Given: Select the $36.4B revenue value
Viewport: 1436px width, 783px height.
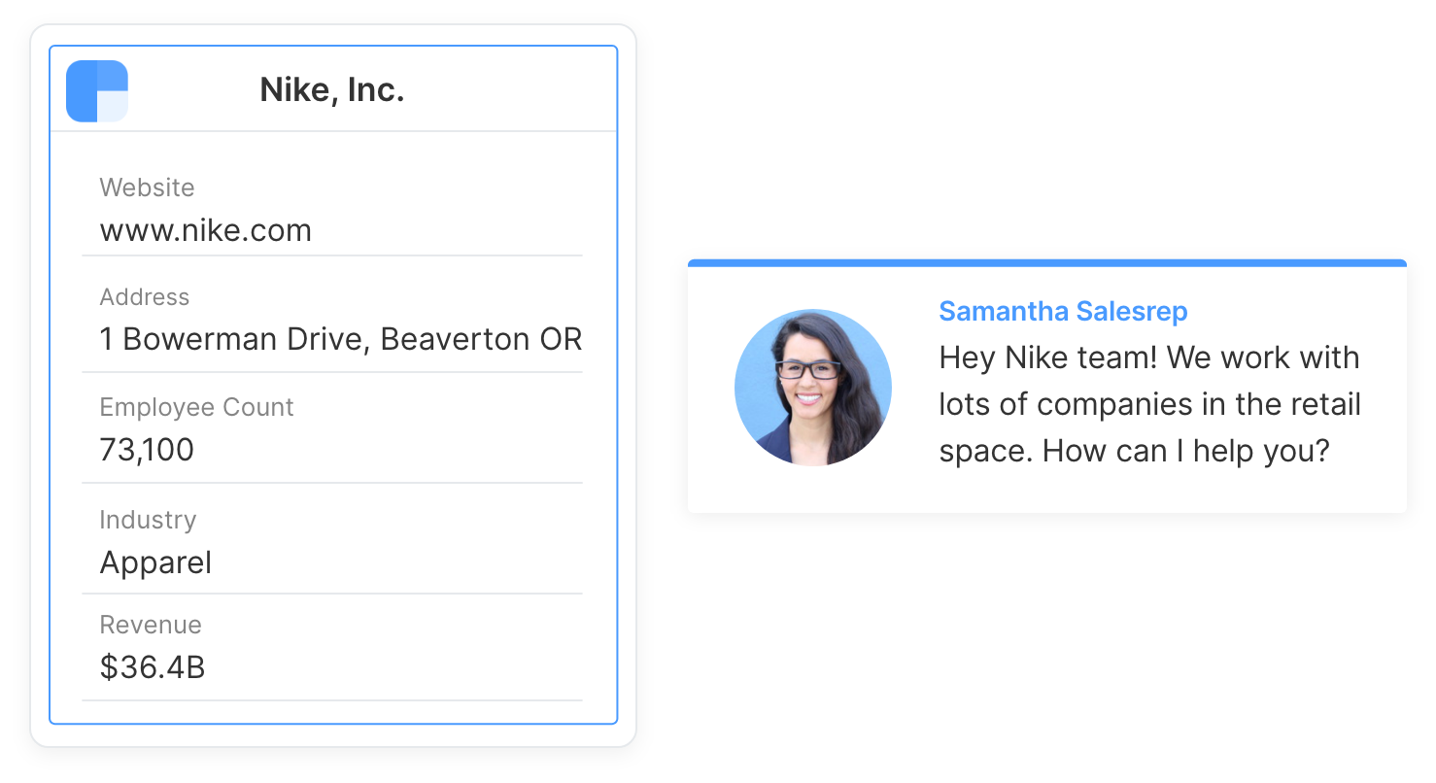Looking at the screenshot, I should [153, 667].
